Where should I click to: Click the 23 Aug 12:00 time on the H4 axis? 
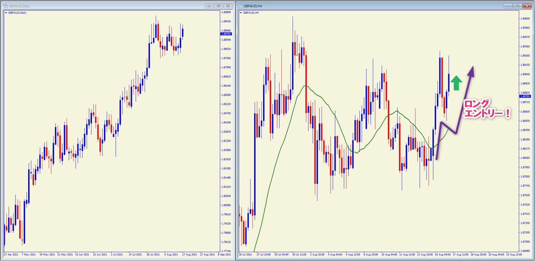pyautogui.click(x=514, y=254)
